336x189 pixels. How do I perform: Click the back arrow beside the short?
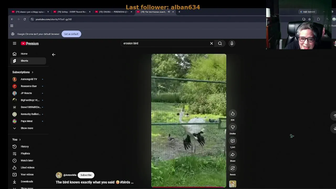point(54,55)
